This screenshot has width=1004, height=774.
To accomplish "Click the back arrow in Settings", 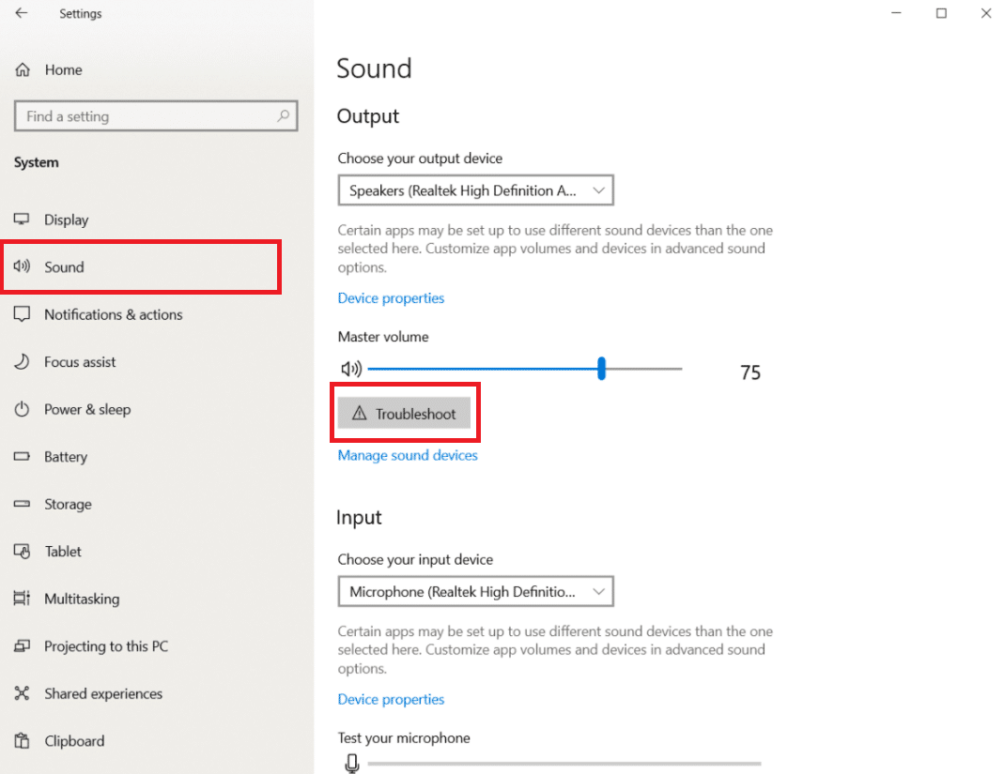I will point(22,13).
